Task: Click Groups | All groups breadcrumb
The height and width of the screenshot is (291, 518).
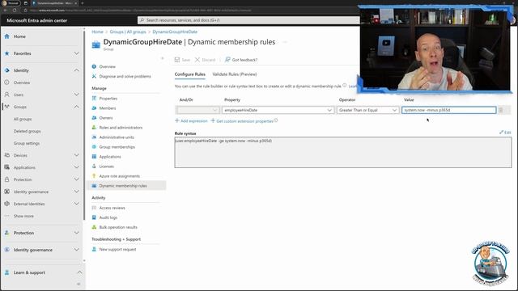Action: coord(128,32)
